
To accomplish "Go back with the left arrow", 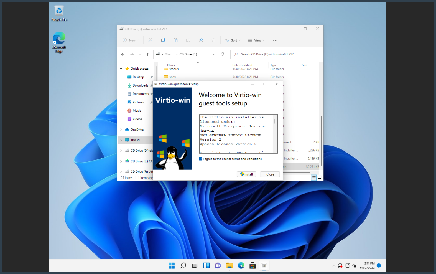I will click(x=123, y=54).
